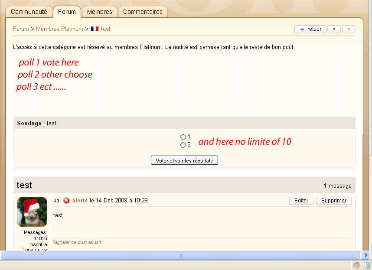Open the Membres tab

coord(99,12)
